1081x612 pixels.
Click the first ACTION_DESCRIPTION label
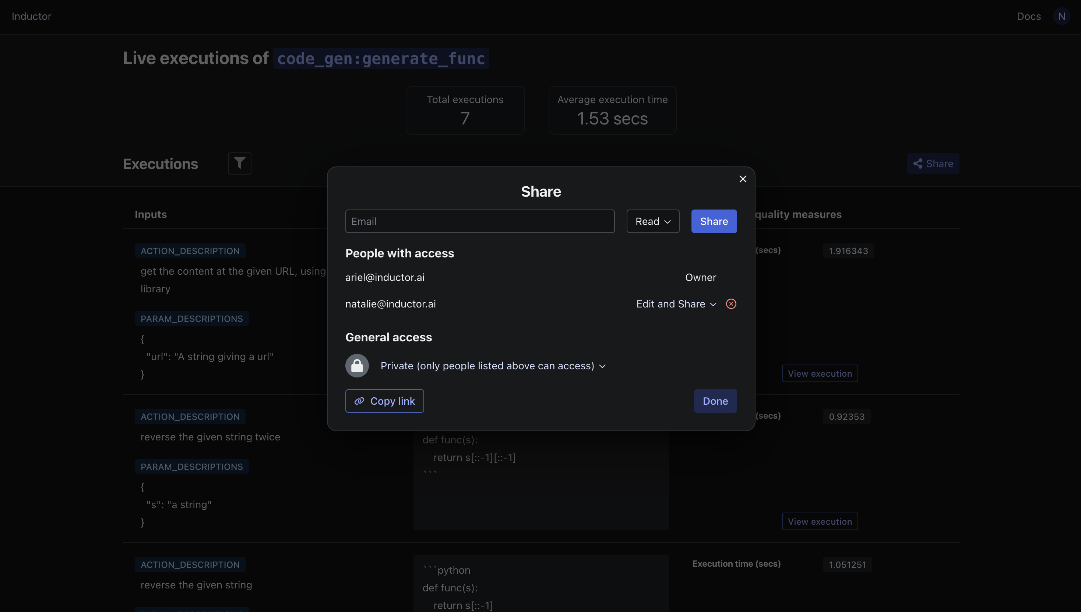190,251
